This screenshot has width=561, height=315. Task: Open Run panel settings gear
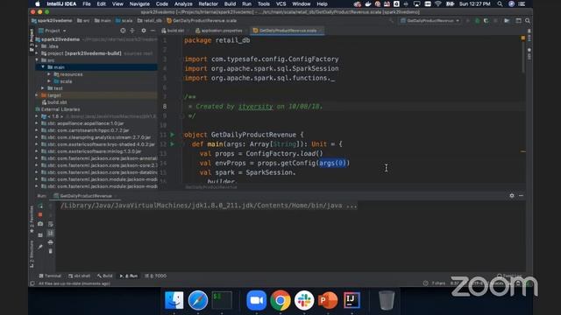(x=512, y=196)
